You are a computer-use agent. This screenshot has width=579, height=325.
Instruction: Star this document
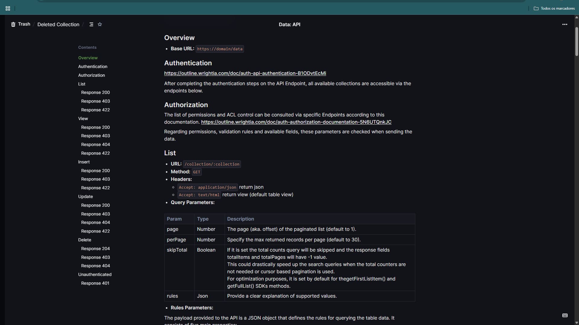pyautogui.click(x=100, y=24)
